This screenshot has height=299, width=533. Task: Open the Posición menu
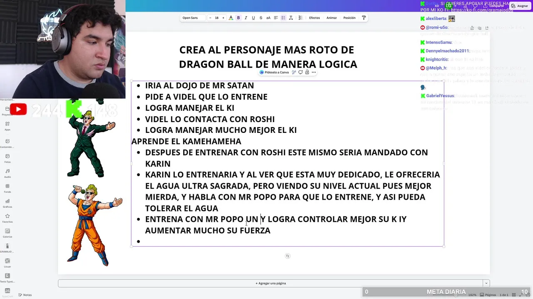coord(349,18)
